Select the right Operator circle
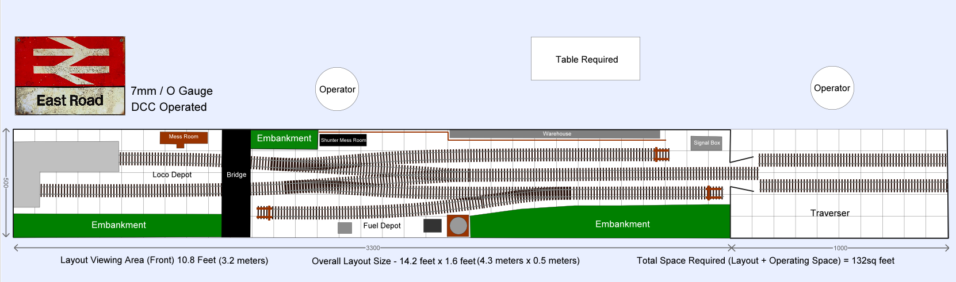Image resolution: width=956 pixels, height=282 pixels. 832,88
